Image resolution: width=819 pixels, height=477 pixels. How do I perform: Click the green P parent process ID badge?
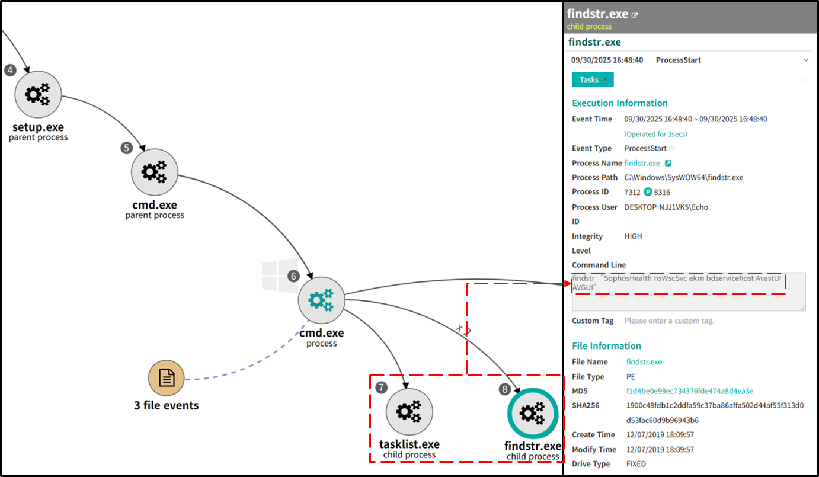click(x=648, y=192)
